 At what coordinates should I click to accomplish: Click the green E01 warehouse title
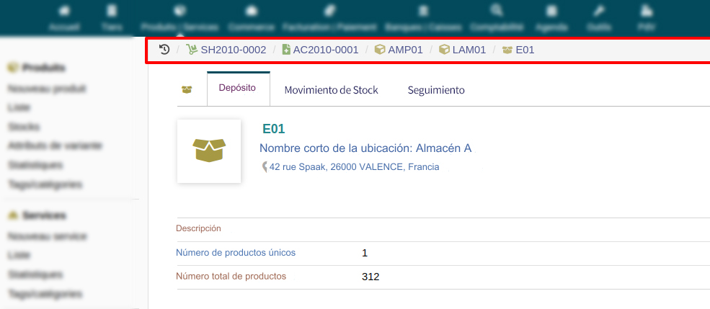(273, 129)
